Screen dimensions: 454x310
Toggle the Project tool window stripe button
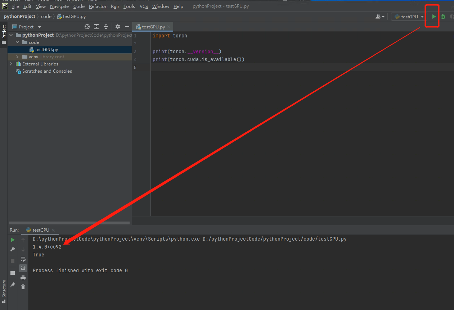4,35
